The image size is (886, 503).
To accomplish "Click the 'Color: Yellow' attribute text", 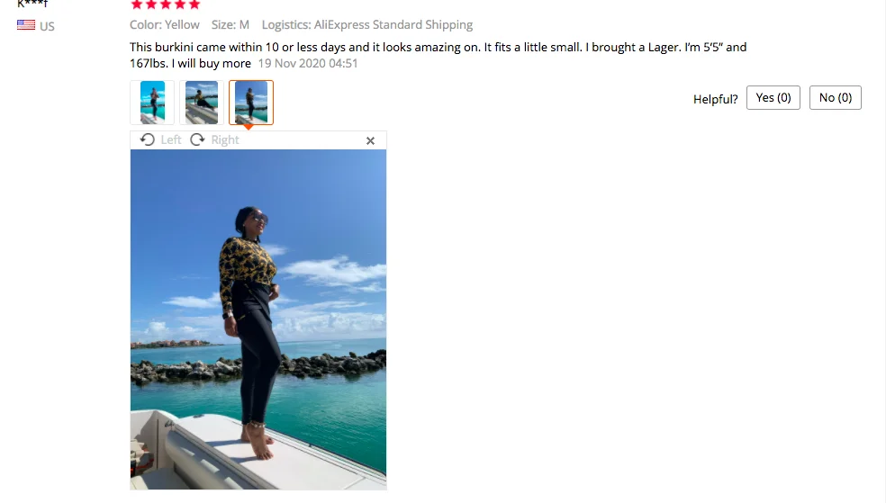I will point(165,25).
